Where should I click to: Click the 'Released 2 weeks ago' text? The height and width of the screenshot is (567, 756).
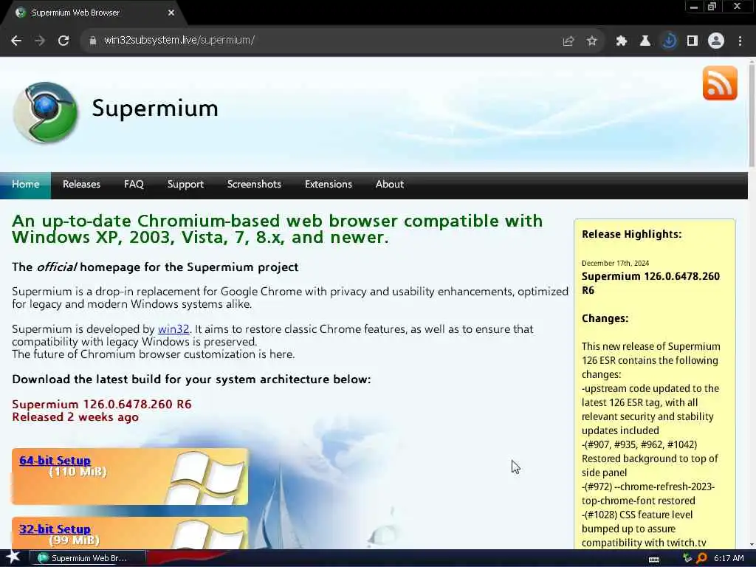[75, 417]
